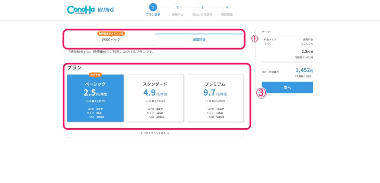Click the 次へ button
Screen dimensions: 380x183
[x=287, y=87]
